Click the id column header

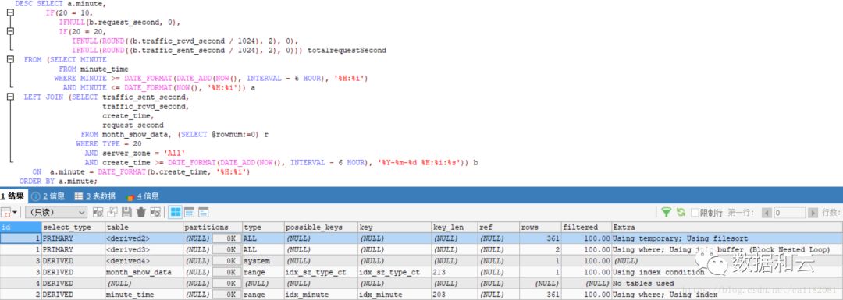coord(20,227)
